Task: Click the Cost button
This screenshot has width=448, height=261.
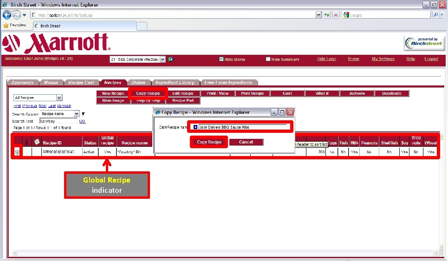Action: point(287,93)
